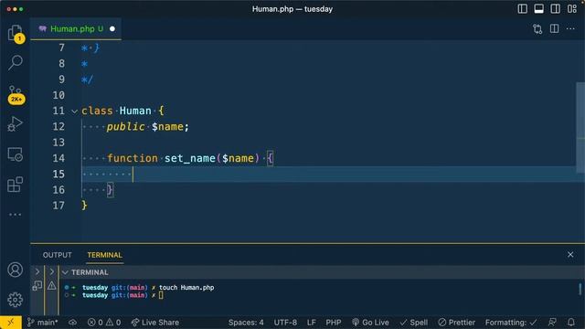The width and height of the screenshot is (585, 329).
Task: Click the lock-window icon in panel strip
Action: (x=37, y=286)
